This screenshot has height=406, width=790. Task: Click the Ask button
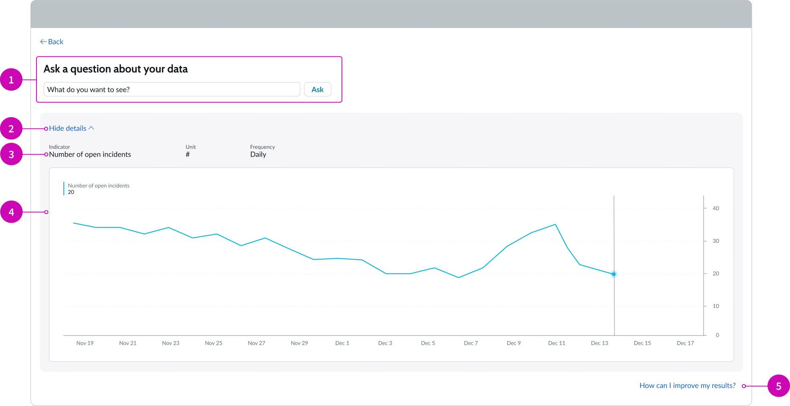[317, 89]
